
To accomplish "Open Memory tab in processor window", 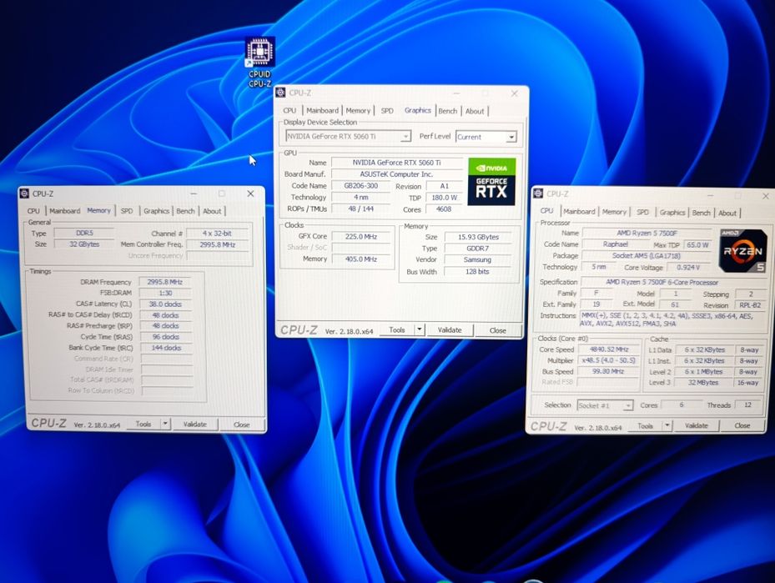I will point(614,212).
